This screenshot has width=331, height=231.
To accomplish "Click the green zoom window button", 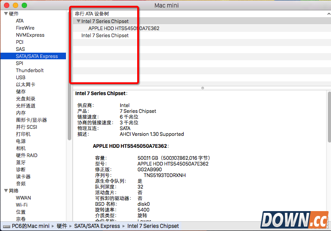I will pyautogui.click(x=24, y=5).
